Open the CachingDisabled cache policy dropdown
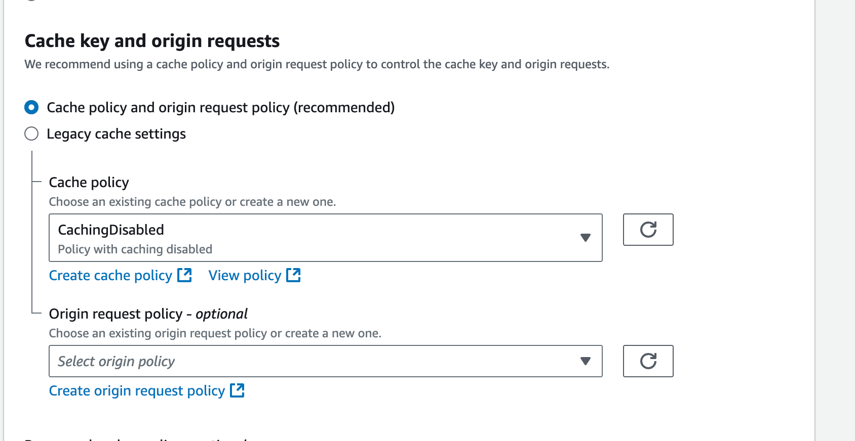 314,238
